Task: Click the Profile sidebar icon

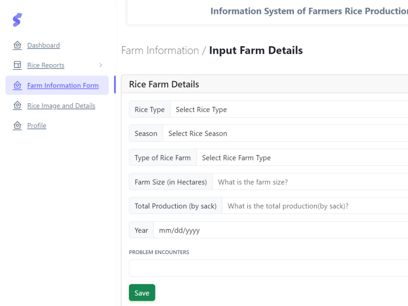Action: coord(18,125)
